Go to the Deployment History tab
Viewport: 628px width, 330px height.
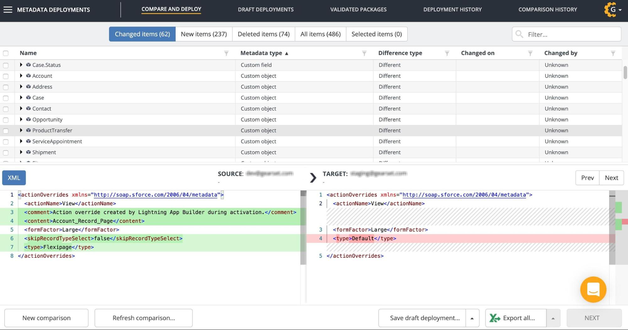(x=452, y=10)
